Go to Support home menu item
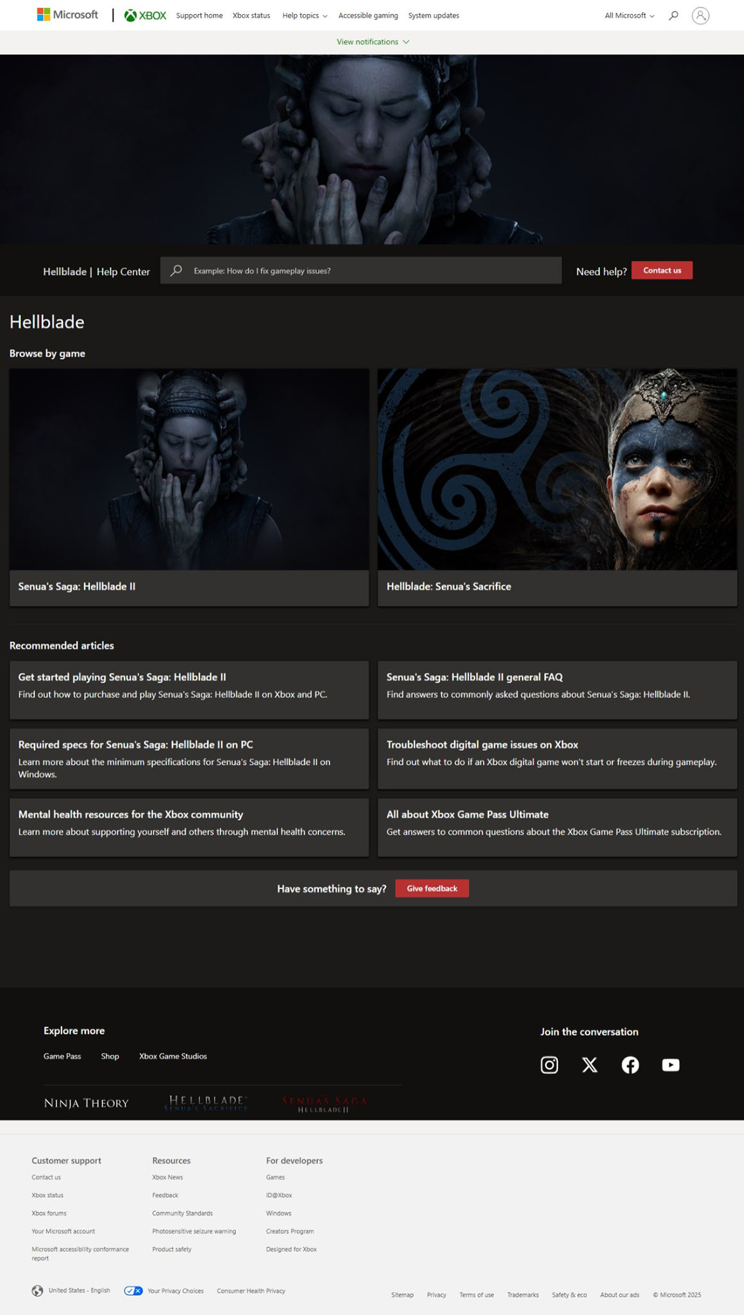 click(199, 15)
